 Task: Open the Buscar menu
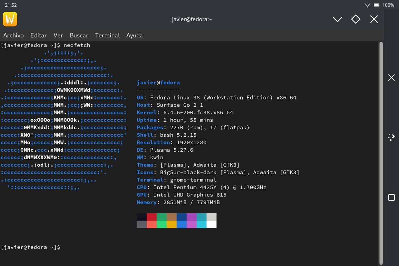79,35
